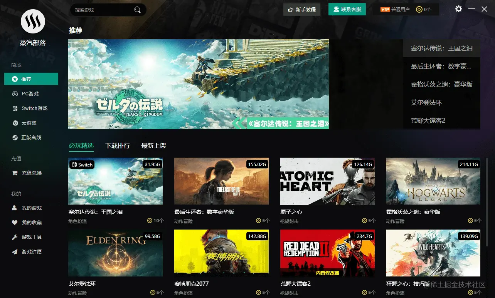The width and height of the screenshot is (495, 298).
Task: Open 赛博朋克 Cyberpunk thumbnail
Action: click(x=221, y=253)
